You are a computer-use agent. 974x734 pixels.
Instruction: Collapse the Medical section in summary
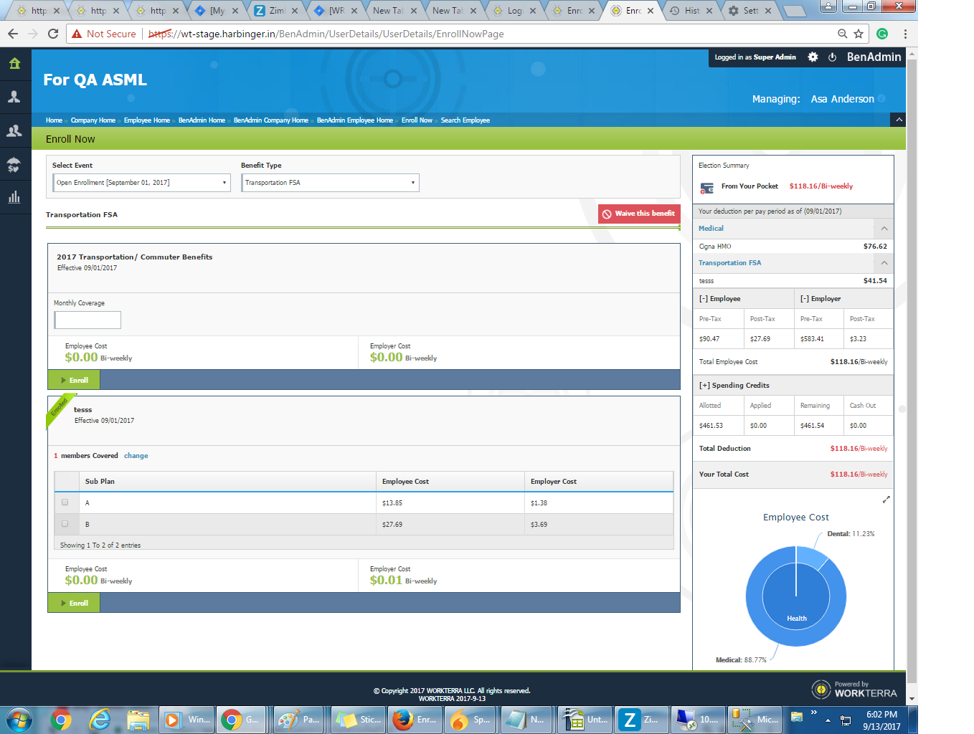pyautogui.click(x=884, y=229)
